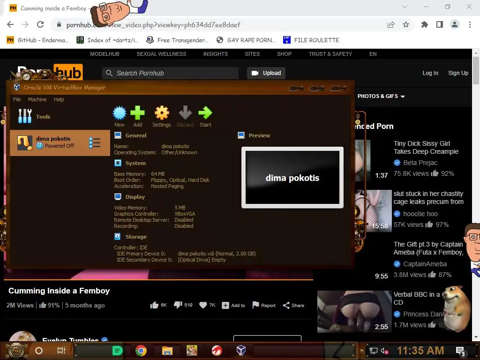
Task: Click the Sign Up link
Action: click(458, 73)
